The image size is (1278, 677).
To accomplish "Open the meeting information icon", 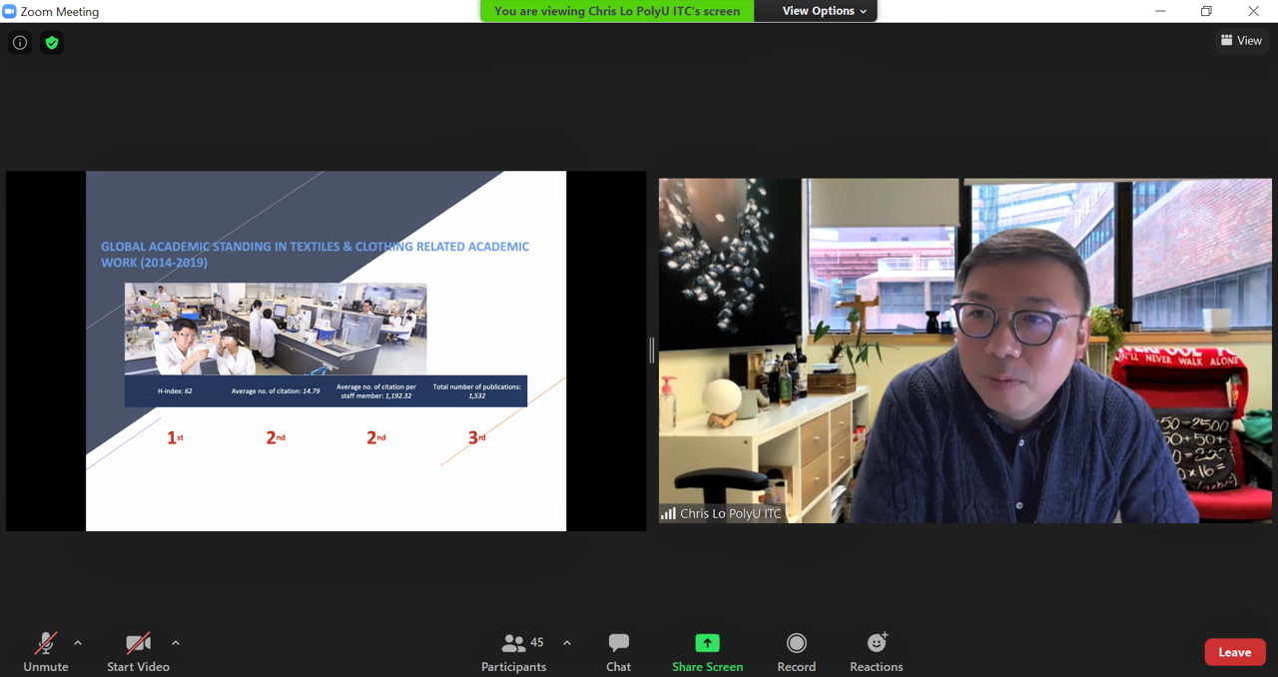I will pos(20,43).
